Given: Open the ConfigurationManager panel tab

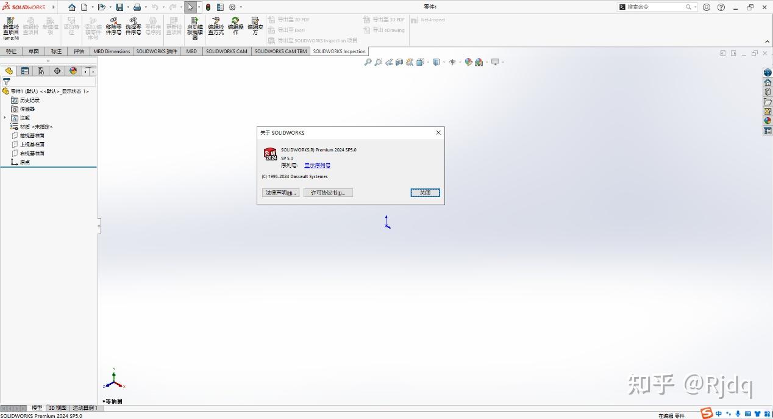Looking at the screenshot, I should coord(40,71).
